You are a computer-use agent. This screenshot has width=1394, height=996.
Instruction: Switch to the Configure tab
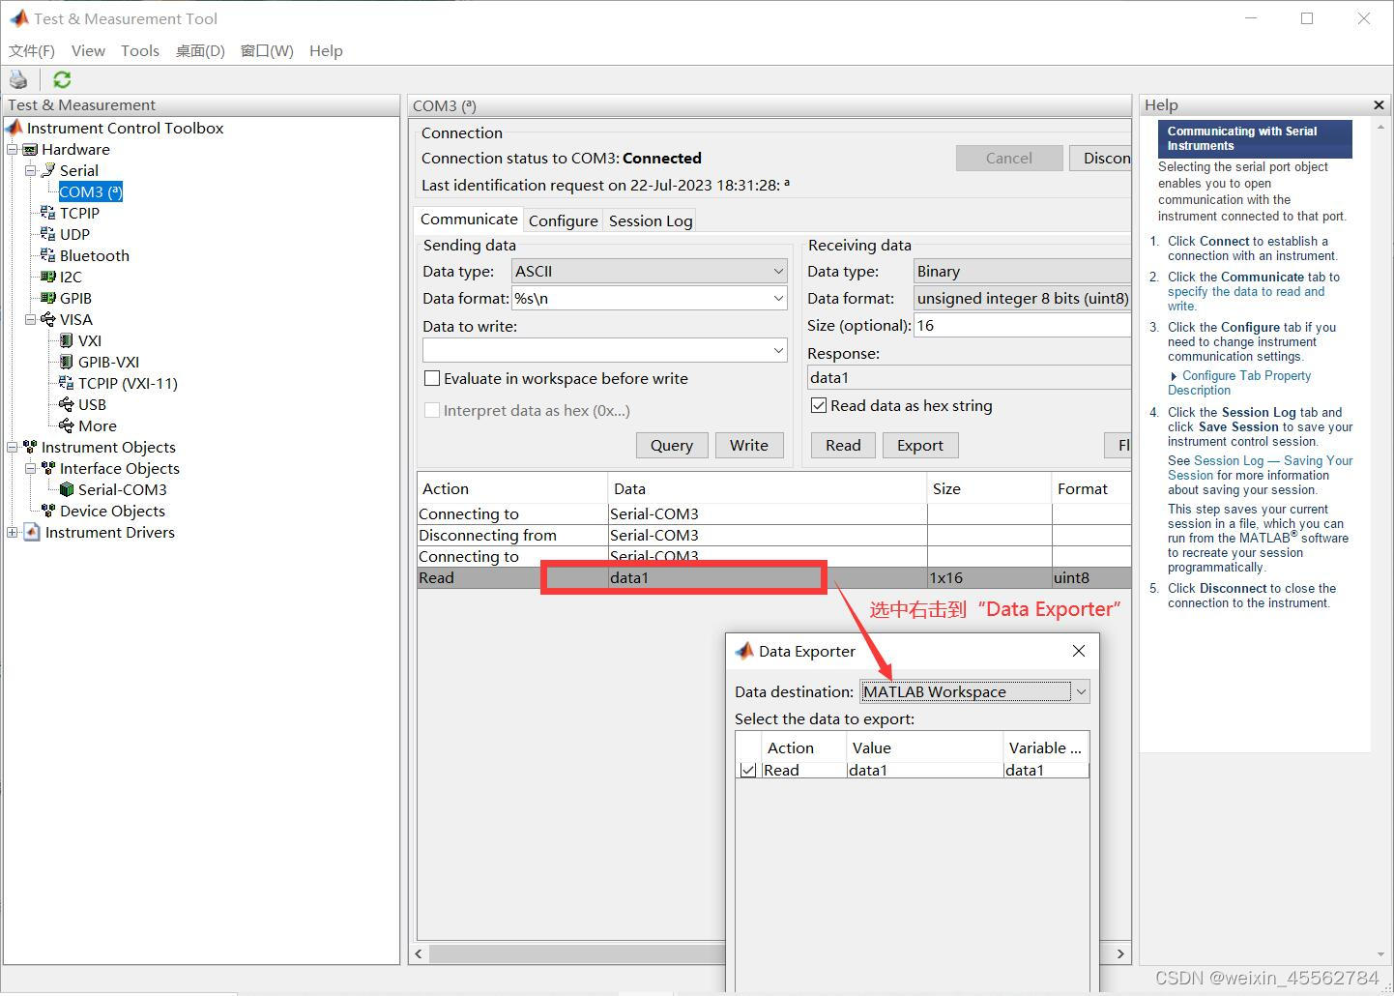click(x=563, y=220)
